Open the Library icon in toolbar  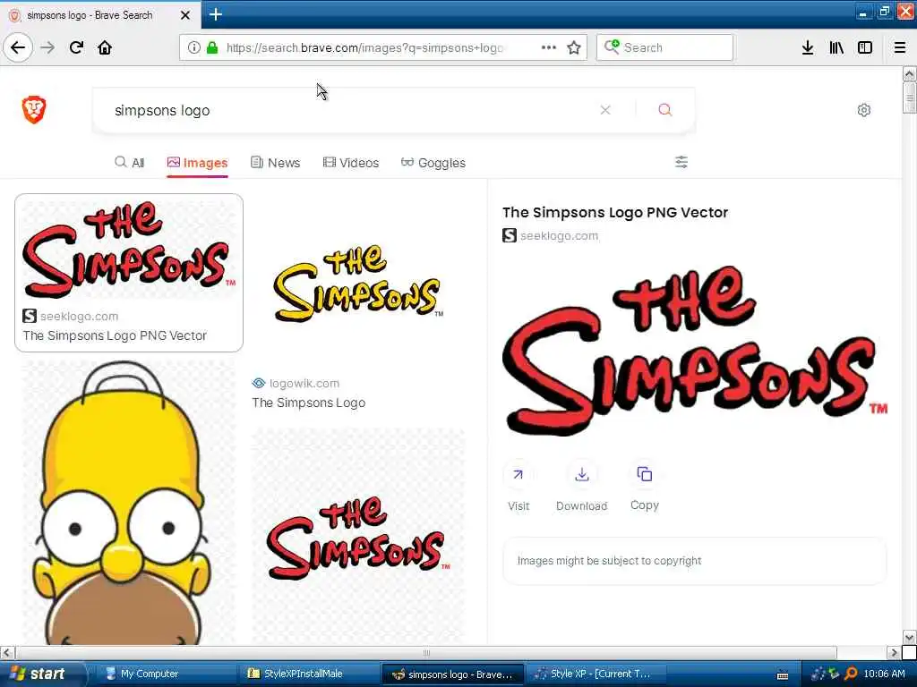point(836,47)
